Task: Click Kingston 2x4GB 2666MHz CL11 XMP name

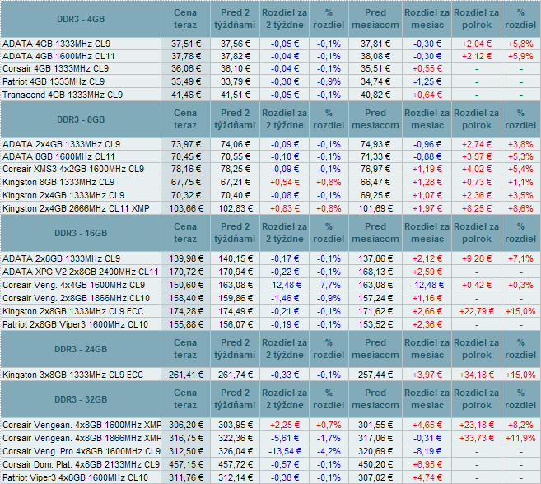Action: 76,208
